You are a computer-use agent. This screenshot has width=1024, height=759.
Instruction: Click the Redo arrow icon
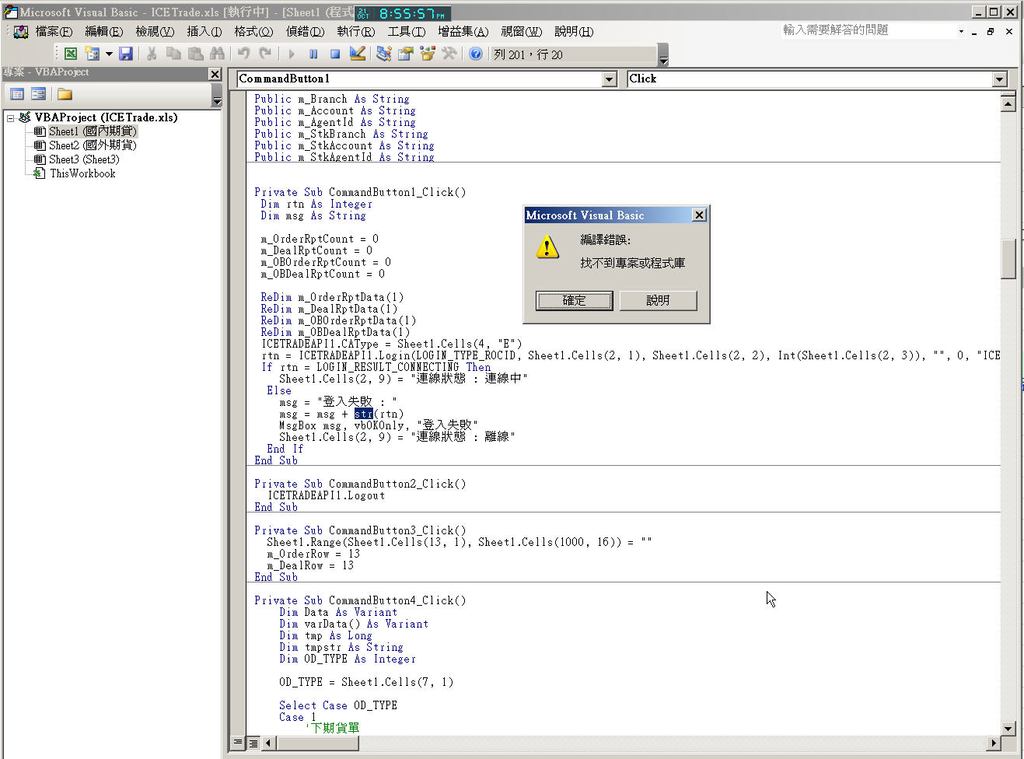pyautogui.click(x=265, y=54)
